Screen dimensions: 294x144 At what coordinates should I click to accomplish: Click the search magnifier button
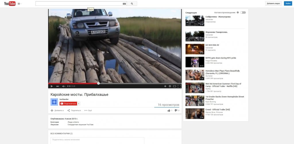point(132,3)
